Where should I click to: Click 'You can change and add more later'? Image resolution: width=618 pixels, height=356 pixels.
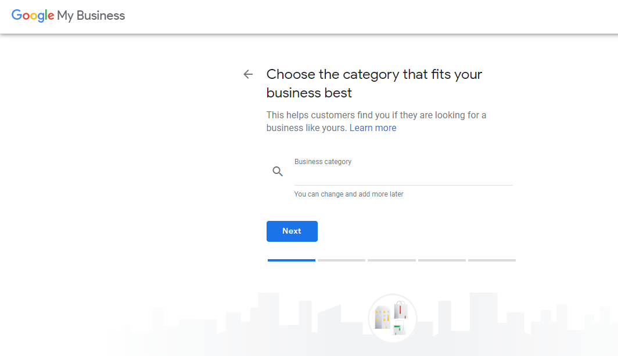349,194
